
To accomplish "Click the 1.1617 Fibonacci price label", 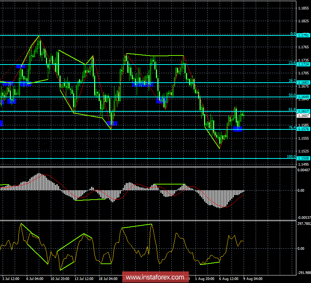I will [303, 111].
